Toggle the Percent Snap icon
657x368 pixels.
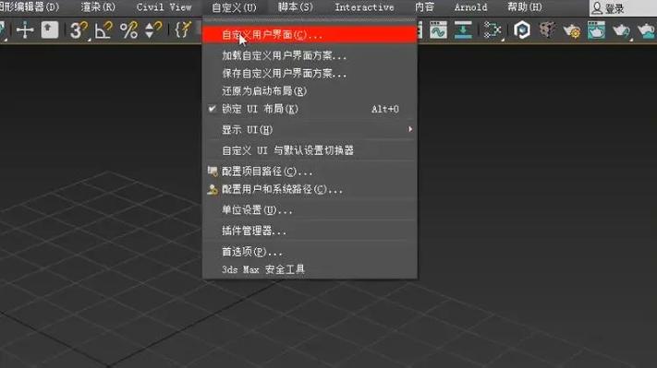[128, 30]
